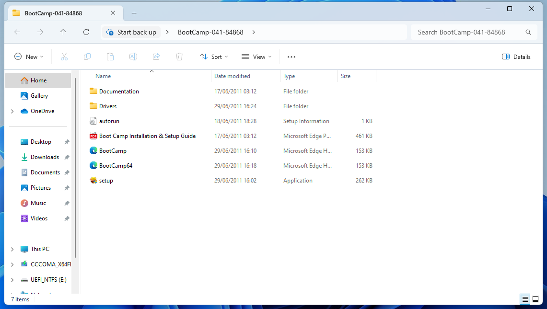Screen dimensions: 547x309
Task: Open Videos in navigation pane
Action: tap(39, 218)
